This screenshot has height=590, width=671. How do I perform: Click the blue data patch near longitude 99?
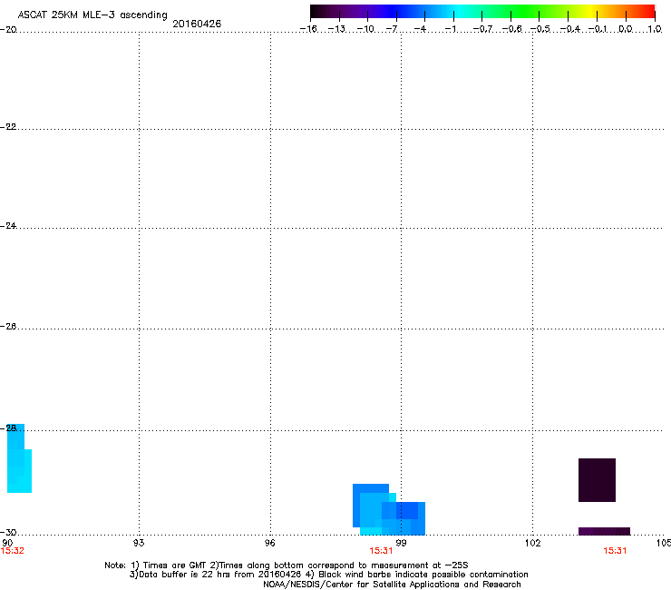pyautogui.click(x=389, y=510)
